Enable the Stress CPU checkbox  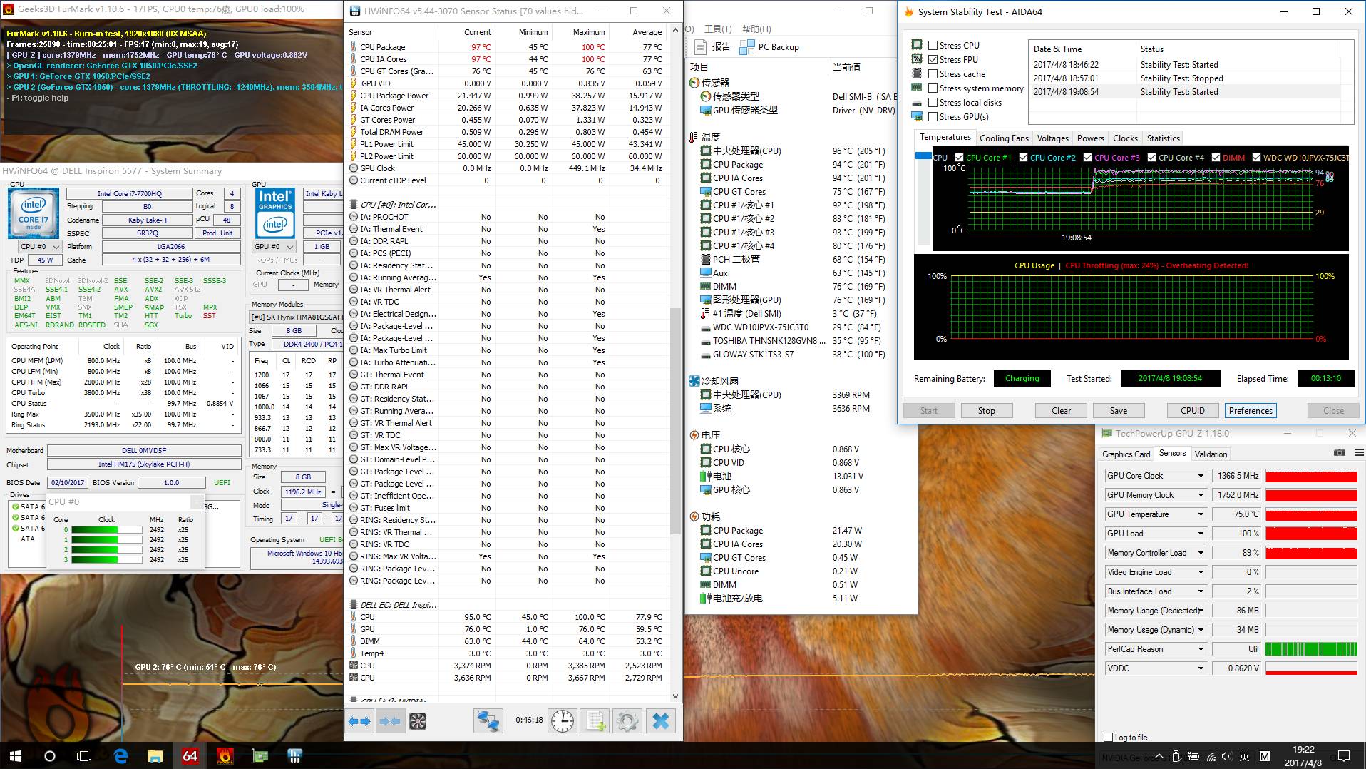[933, 45]
